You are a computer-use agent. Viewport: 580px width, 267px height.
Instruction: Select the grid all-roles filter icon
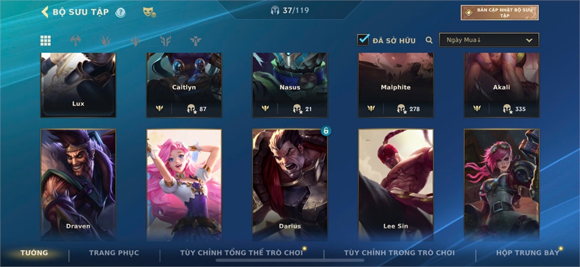pyautogui.click(x=46, y=41)
